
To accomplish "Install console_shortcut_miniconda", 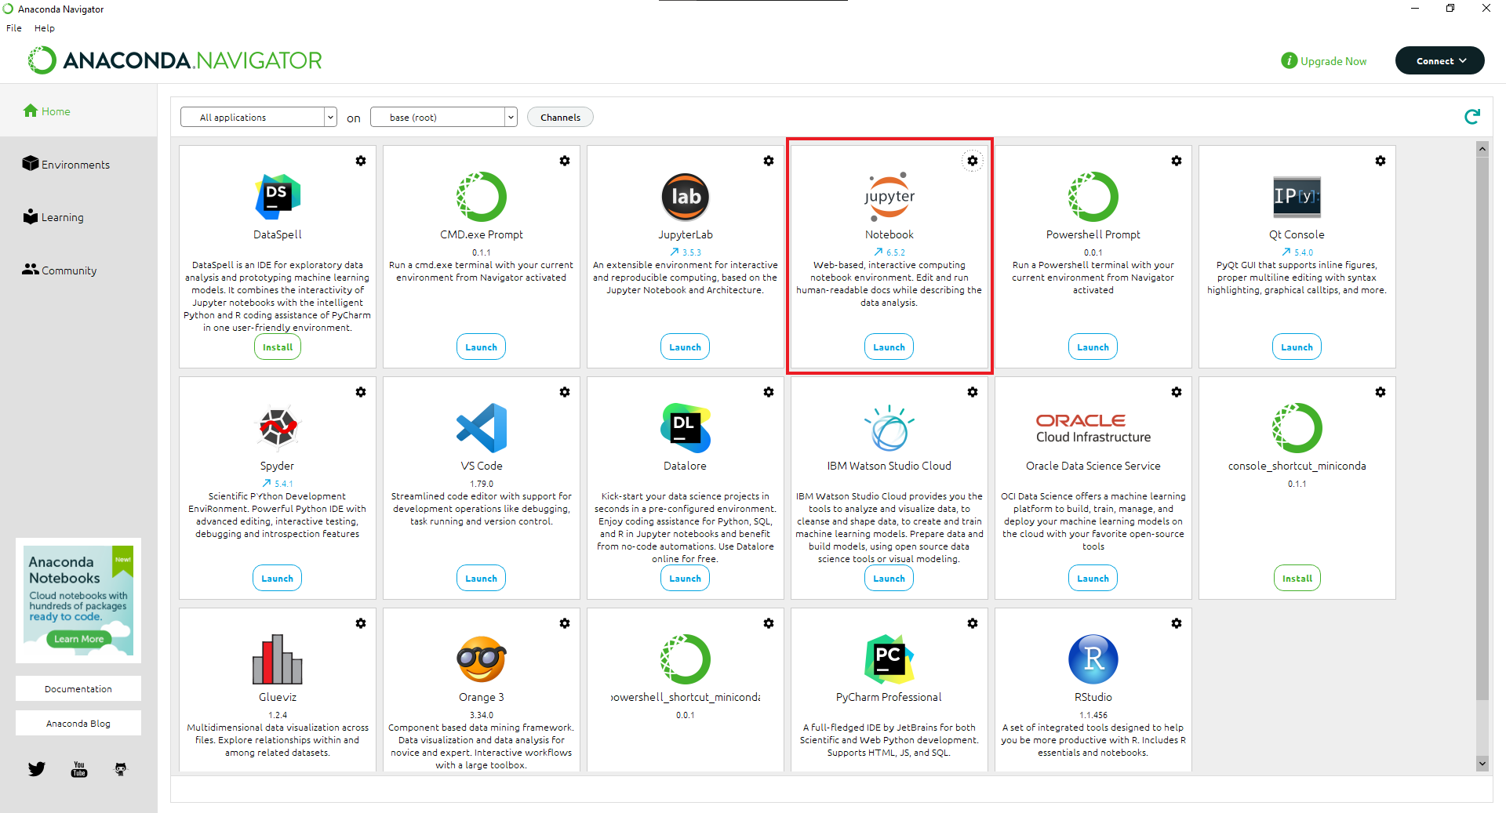I will [x=1297, y=578].
